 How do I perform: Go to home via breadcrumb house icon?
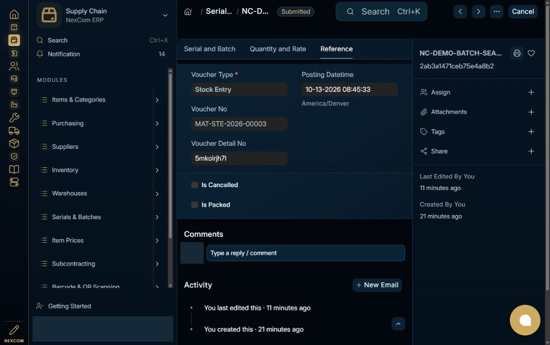[188, 11]
